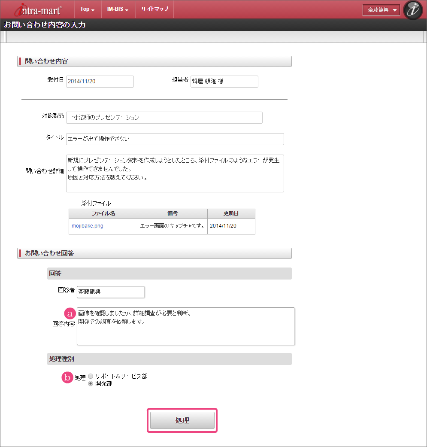Click the 担当者 input field
The image size is (427, 447).
[x=224, y=82]
